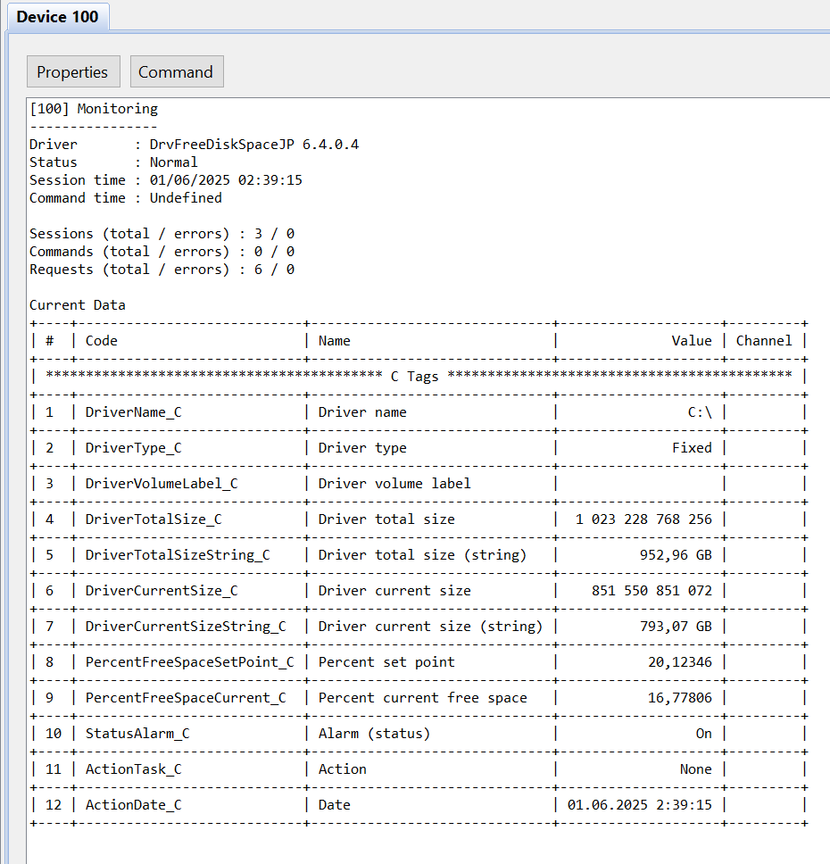Click the Status value 'Normal'
Image resolution: width=830 pixels, height=864 pixels.
click(174, 162)
